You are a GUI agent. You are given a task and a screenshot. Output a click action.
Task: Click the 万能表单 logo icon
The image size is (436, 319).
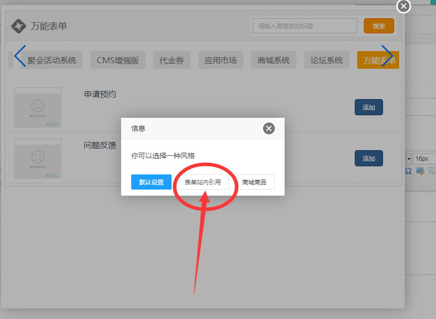(x=19, y=26)
